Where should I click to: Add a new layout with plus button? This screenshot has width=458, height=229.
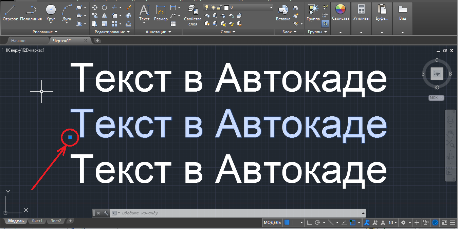pyautogui.click(x=70, y=221)
